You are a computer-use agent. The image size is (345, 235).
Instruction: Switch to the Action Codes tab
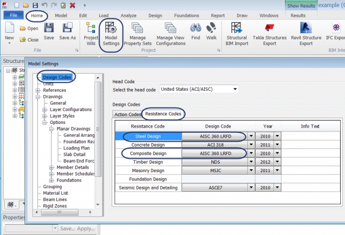pos(128,114)
